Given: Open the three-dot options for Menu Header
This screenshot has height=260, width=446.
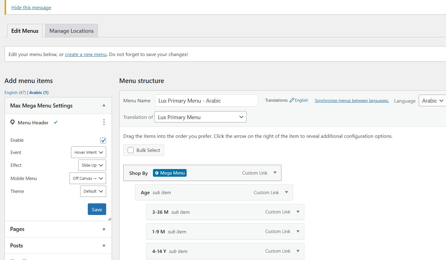Looking at the screenshot, I should click(x=104, y=122).
